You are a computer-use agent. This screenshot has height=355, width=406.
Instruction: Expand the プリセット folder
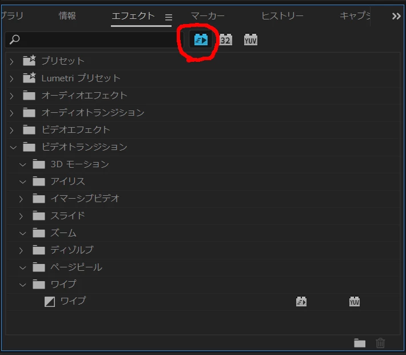11,61
